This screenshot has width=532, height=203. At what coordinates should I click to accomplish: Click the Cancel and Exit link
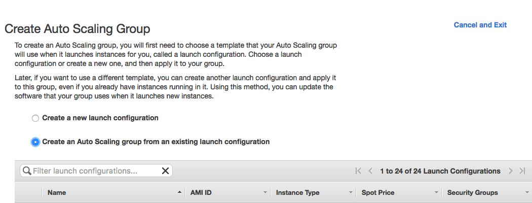(x=480, y=25)
